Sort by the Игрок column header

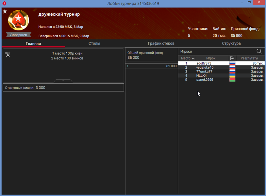[211, 58]
